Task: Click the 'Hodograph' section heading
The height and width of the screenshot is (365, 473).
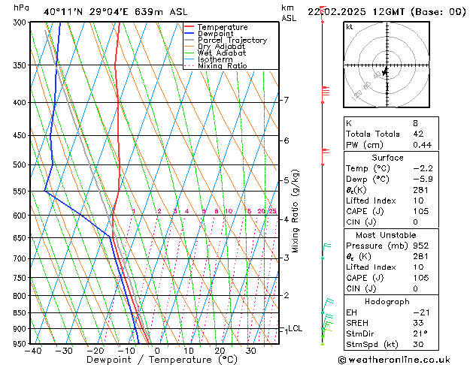Action: (387, 302)
